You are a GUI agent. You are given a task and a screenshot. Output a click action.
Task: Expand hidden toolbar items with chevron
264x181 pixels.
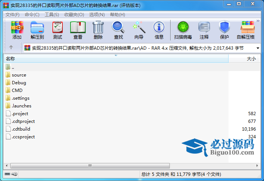(x=258, y=21)
